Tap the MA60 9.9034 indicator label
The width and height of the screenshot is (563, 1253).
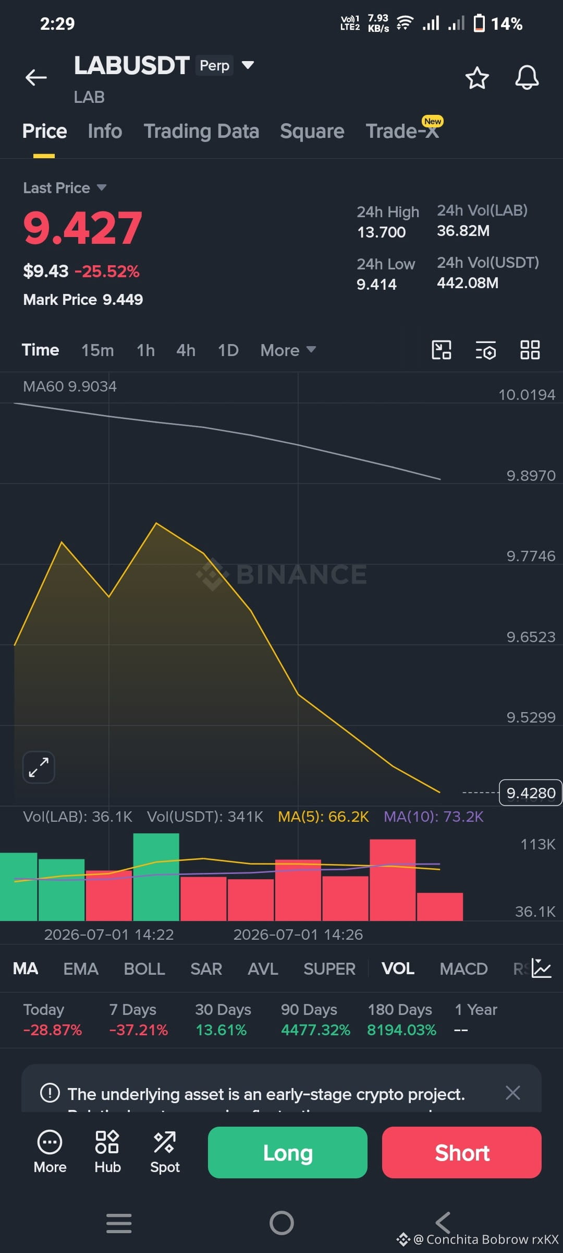[70, 386]
